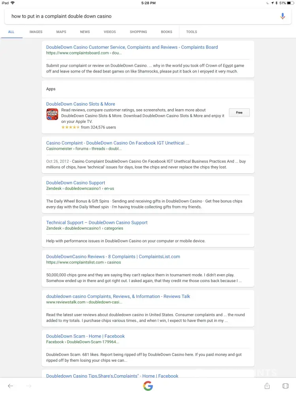This screenshot has height=394, width=296.
Task: Go to the Shopping tab
Action: click(x=138, y=32)
